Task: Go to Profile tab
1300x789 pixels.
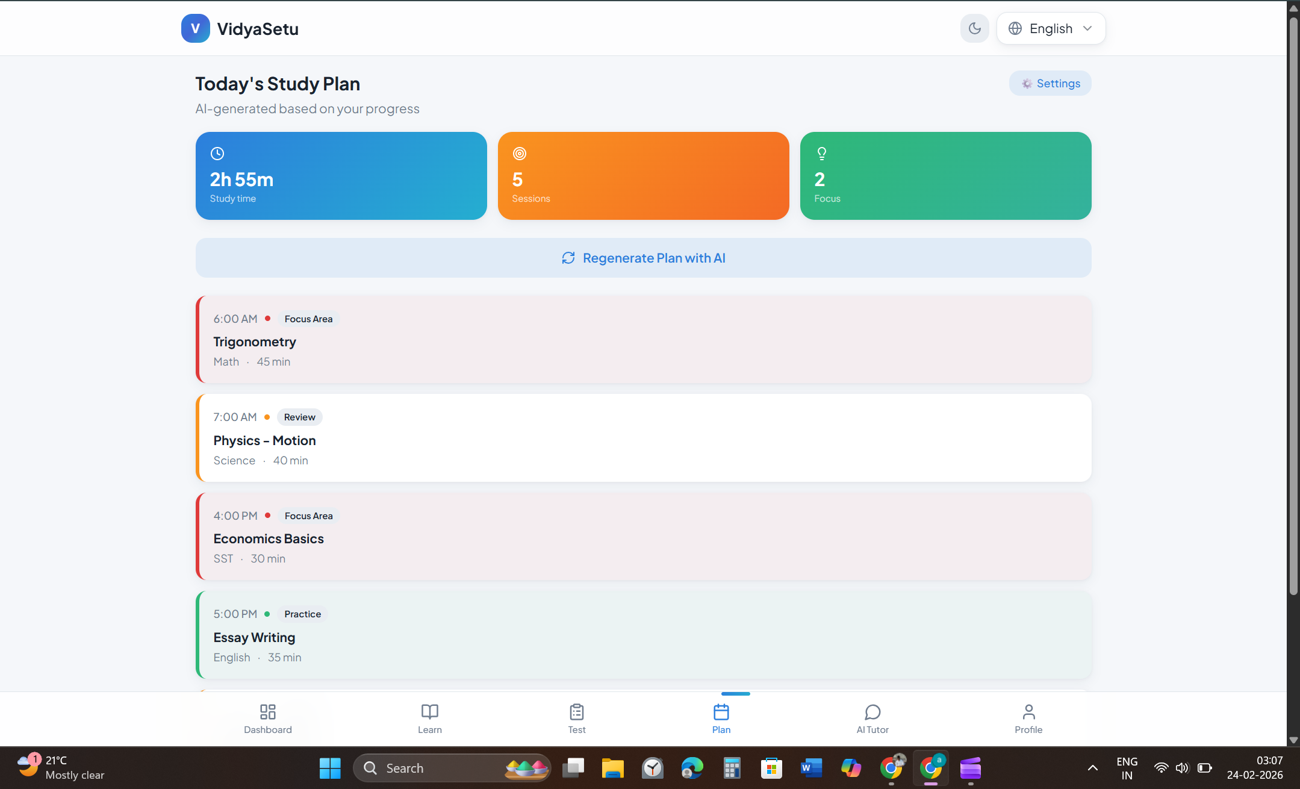Action: [x=1028, y=719]
